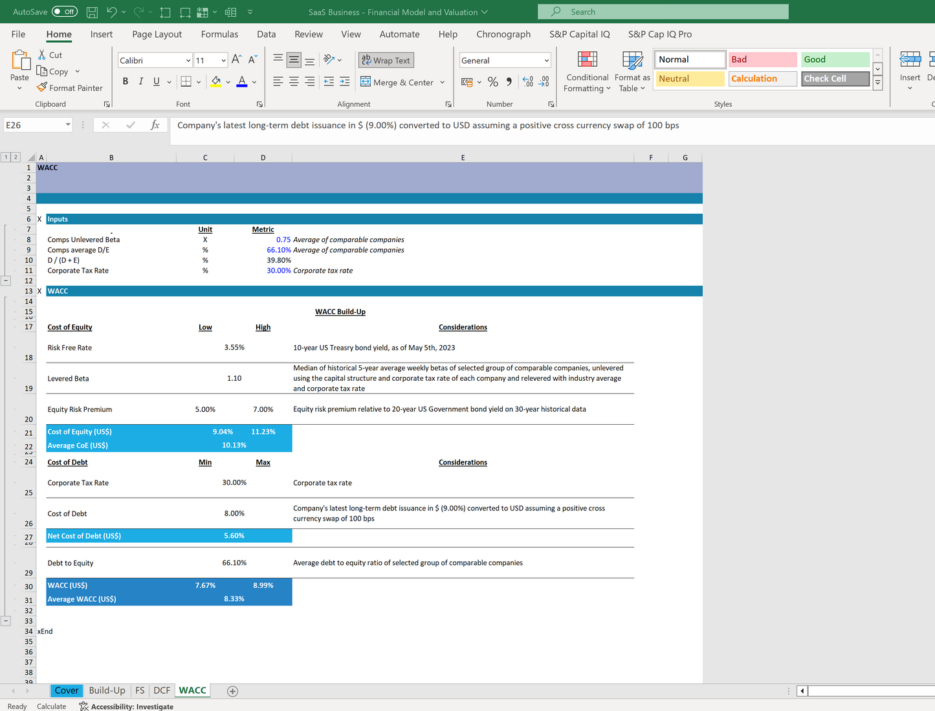Apply the Good cell style swatch
Viewport: 935px width, 711px height.
tap(835, 60)
